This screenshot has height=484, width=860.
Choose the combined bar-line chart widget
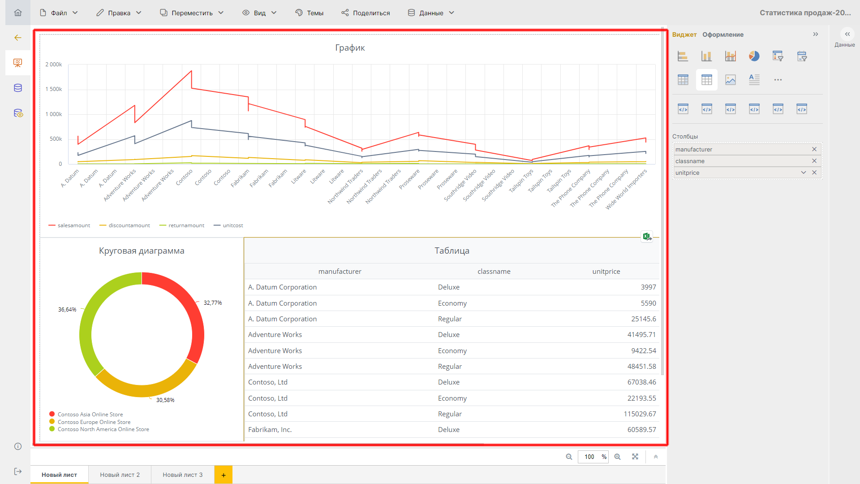(x=731, y=56)
